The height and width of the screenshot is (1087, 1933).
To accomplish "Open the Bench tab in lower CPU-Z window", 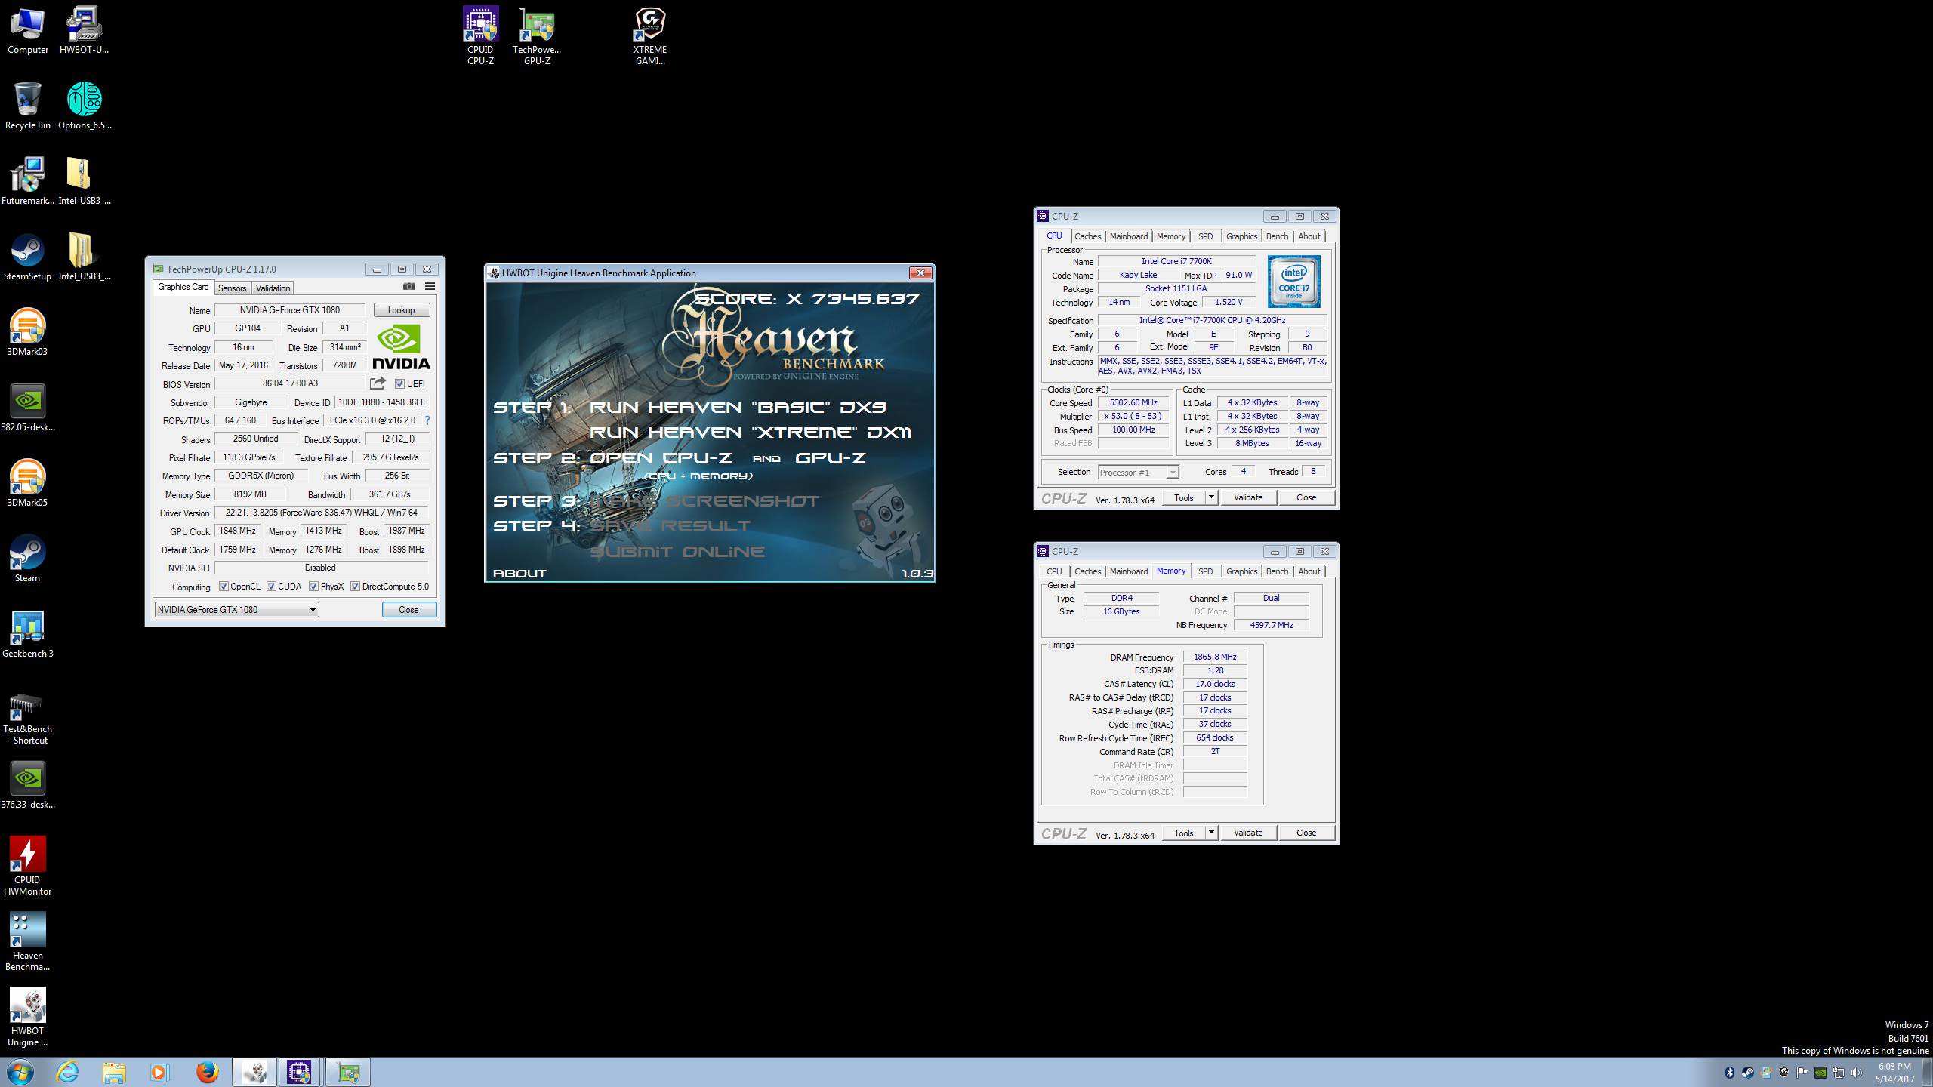I will [x=1277, y=571].
